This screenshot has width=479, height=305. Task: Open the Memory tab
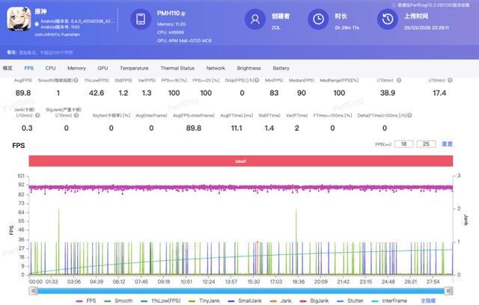[x=76, y=68]
